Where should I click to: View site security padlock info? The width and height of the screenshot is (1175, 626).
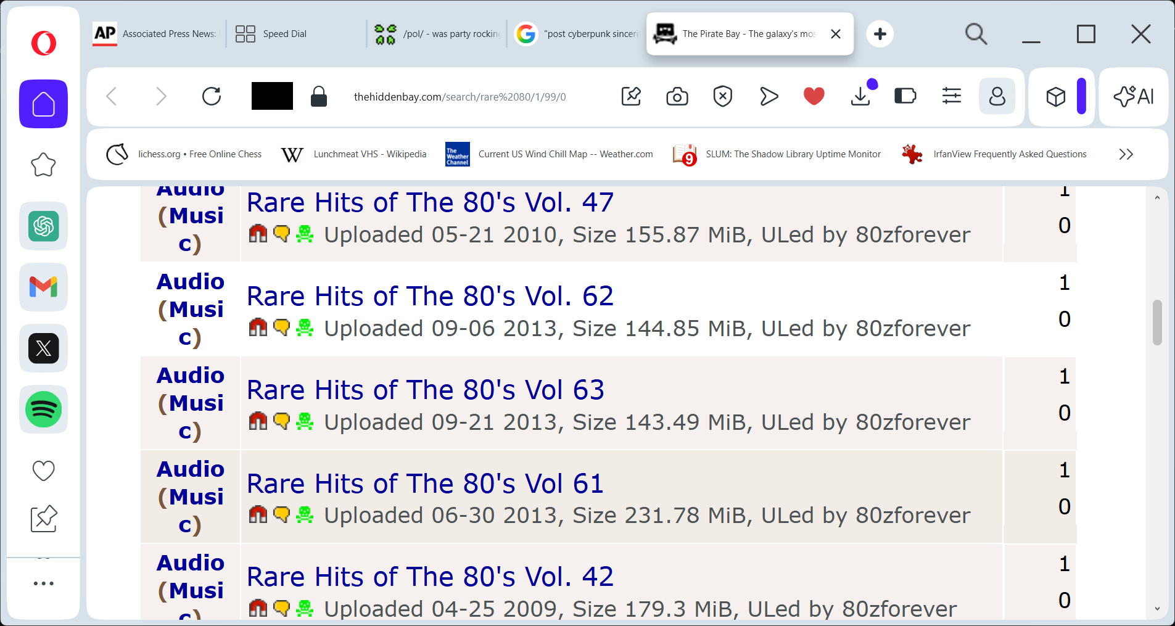point(318,96)
